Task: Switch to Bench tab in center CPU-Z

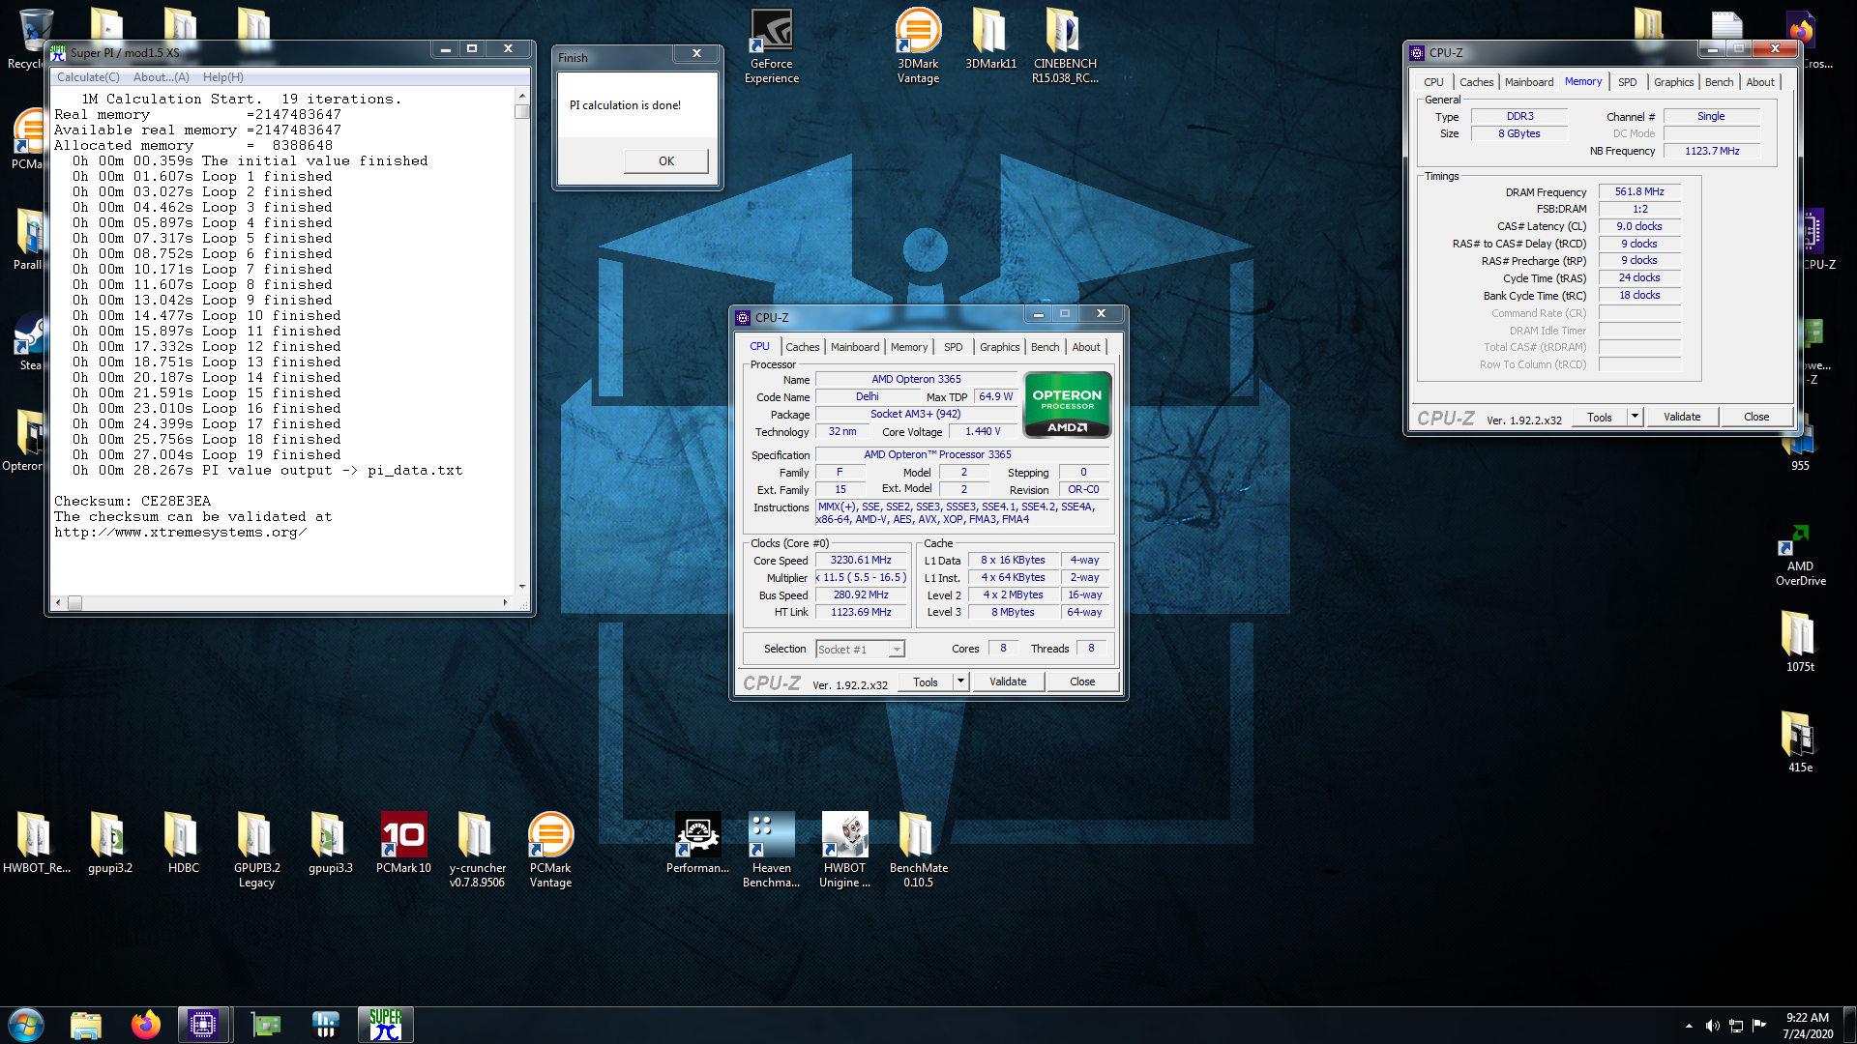Action: (1045, 347)
